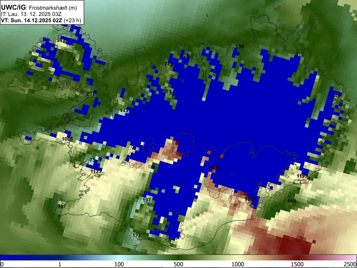Click the 1517 map label
This screenshot has height=268, width=357.
250,199
